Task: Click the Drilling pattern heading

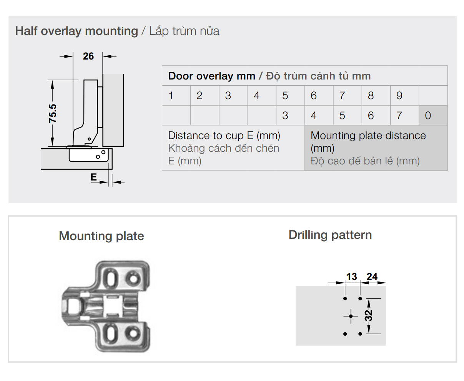Action: tap(330, 235)
